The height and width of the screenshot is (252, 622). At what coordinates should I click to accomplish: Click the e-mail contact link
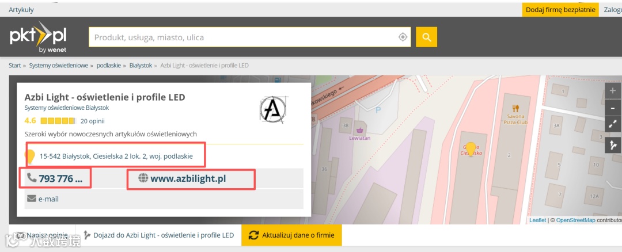48,199
